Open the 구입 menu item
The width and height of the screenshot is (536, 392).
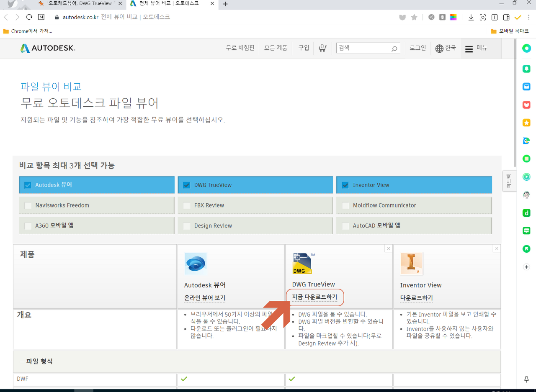tap(304, 48)
